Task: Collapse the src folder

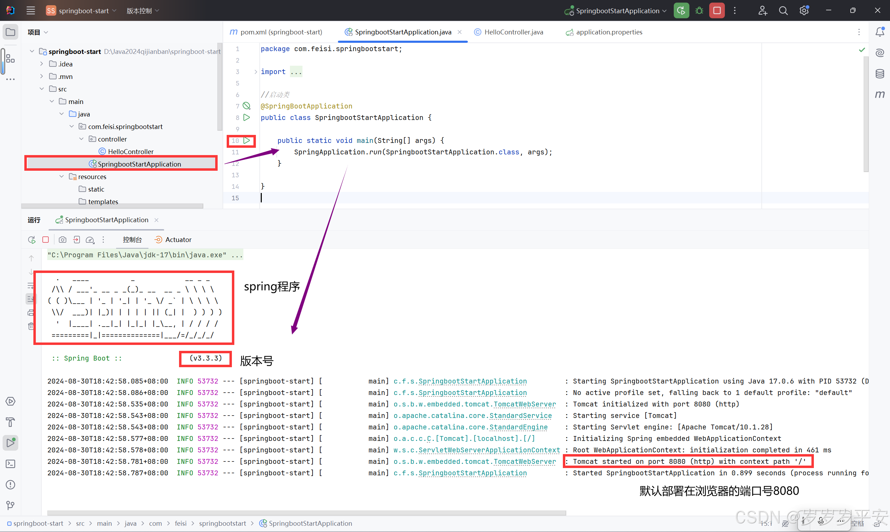Action: tap(42, 89)
